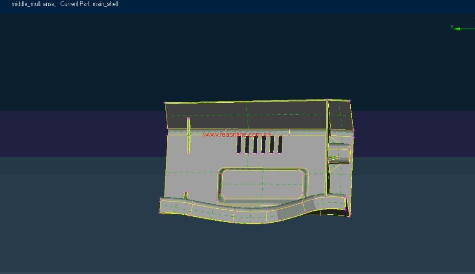
Task: Pick the center face of the rounded rectangular pocket
Action: [263, 184]
